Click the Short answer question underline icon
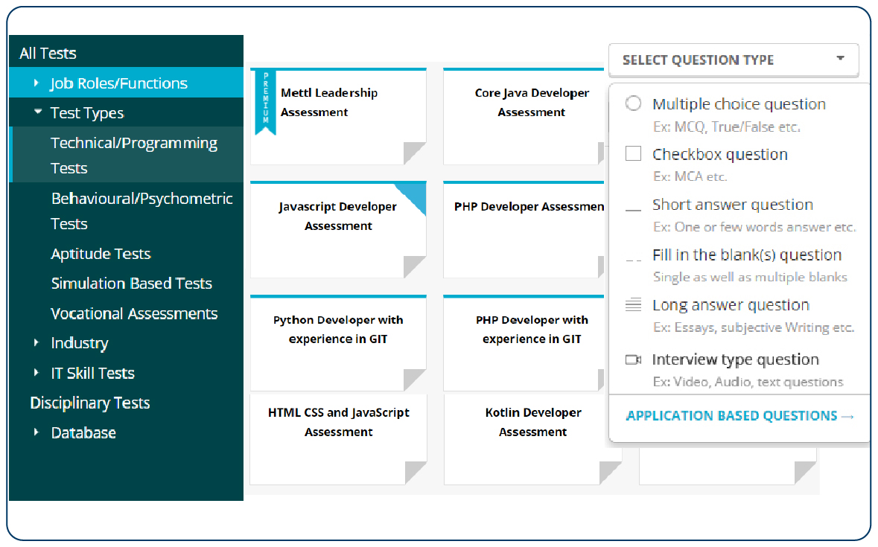Image resolution: width=878 pixels, height=547 pixels. click(632, 209)
